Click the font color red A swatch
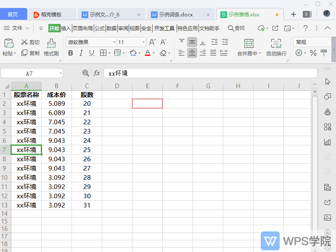 tap(147, 53)
